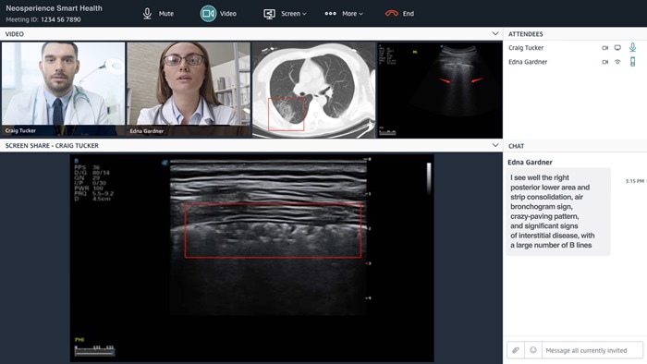The image size is (647, 364).
Task: End the call
Action: 399,14
